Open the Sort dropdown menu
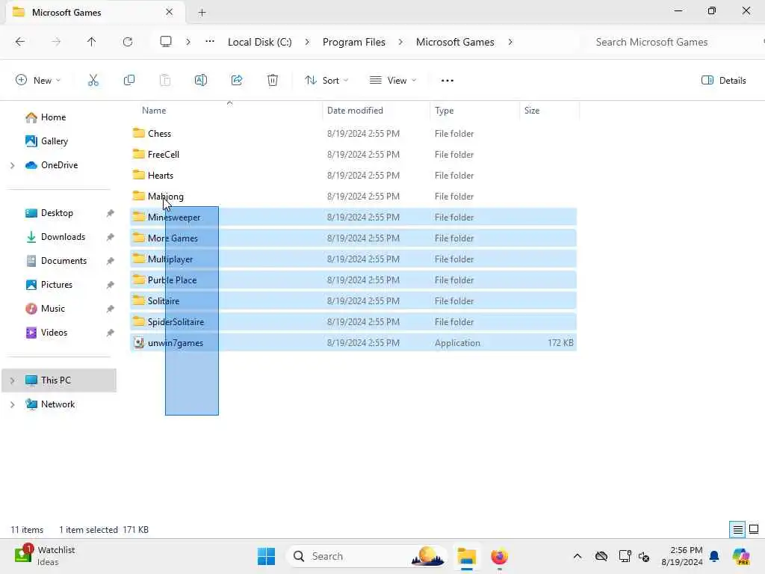 pos(326,81)
